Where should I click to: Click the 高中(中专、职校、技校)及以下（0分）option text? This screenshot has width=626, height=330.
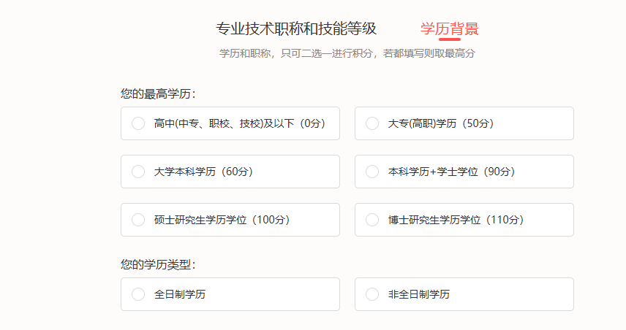(x=239, y=123)
